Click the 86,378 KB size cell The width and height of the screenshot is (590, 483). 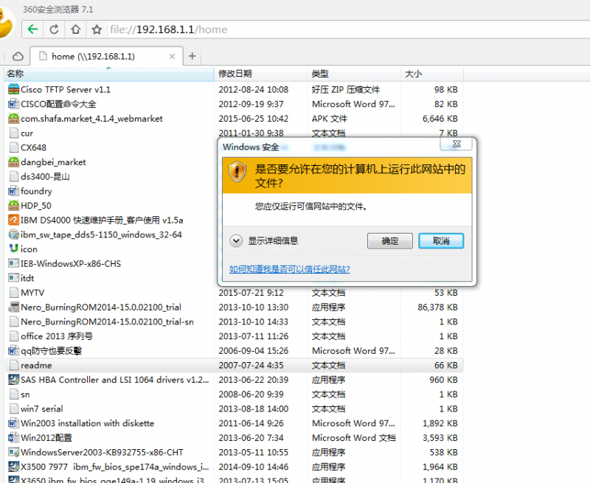(437, 307)
